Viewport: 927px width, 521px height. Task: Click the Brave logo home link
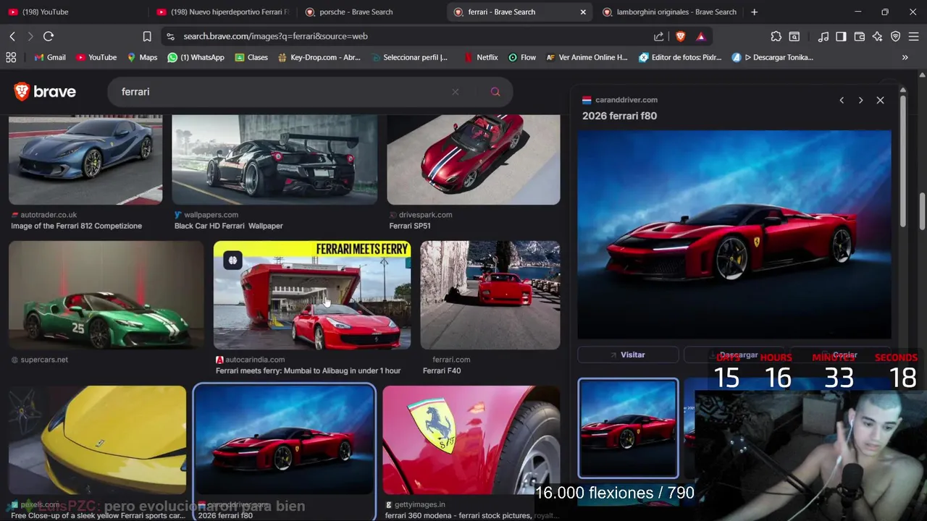[x=45, y=91]
